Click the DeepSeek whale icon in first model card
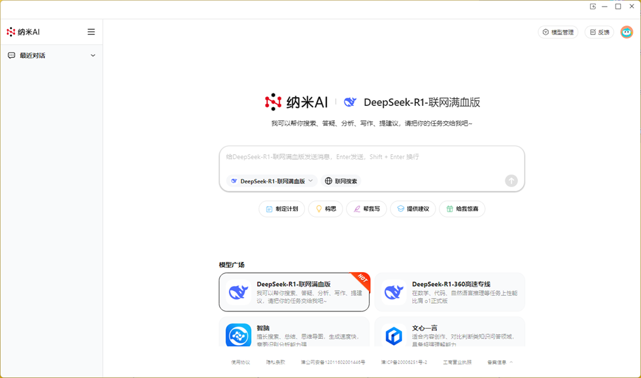The height and width of the screenshot is (378, 641). coord(238,292)
